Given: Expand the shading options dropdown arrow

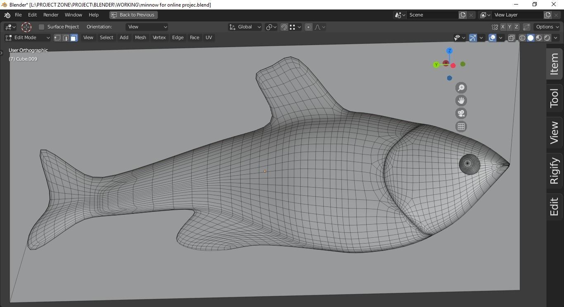Looking at the screenshot, I should tap(556, 37).
